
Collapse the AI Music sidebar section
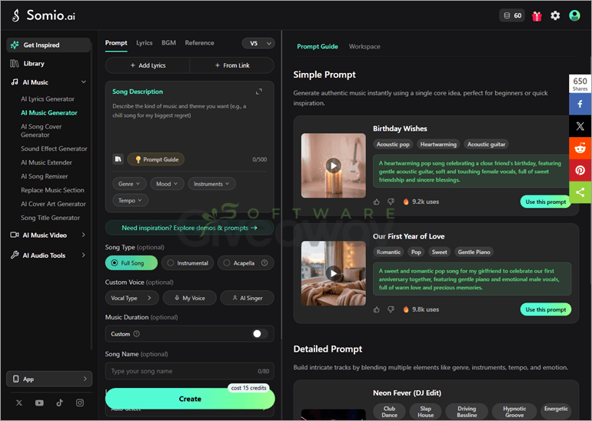[84, 82]
